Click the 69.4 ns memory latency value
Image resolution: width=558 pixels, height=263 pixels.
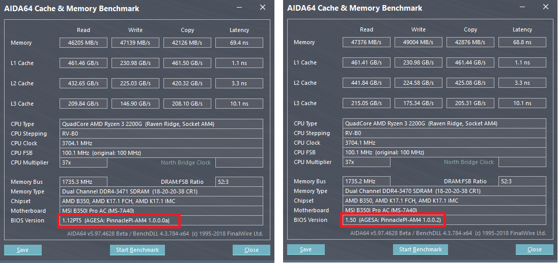click(239, 43)
